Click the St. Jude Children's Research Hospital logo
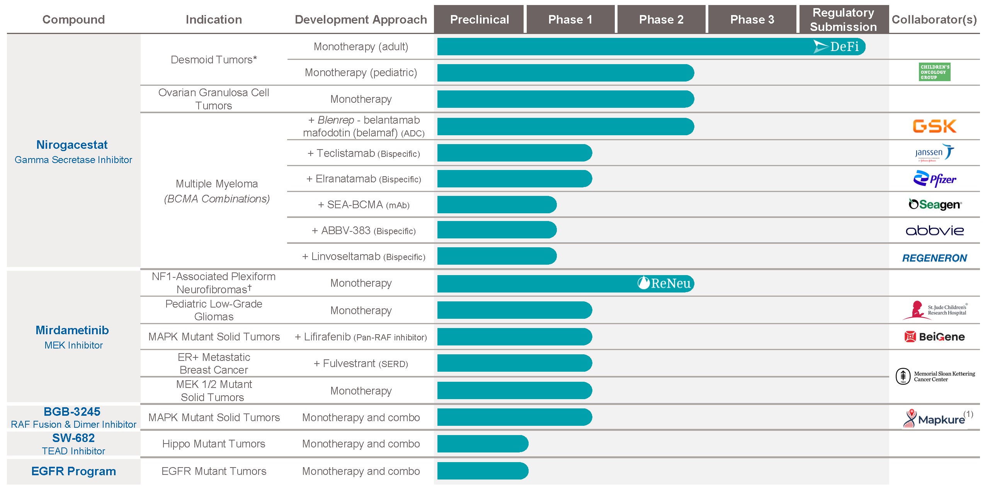The width and height of the screenshot is (985, 488). click(x=934, y=310)
